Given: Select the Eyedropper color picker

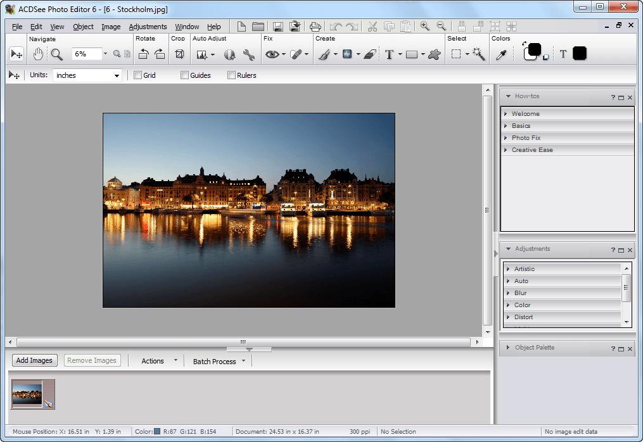Looking at the screenshot, I should pos(501,54).
